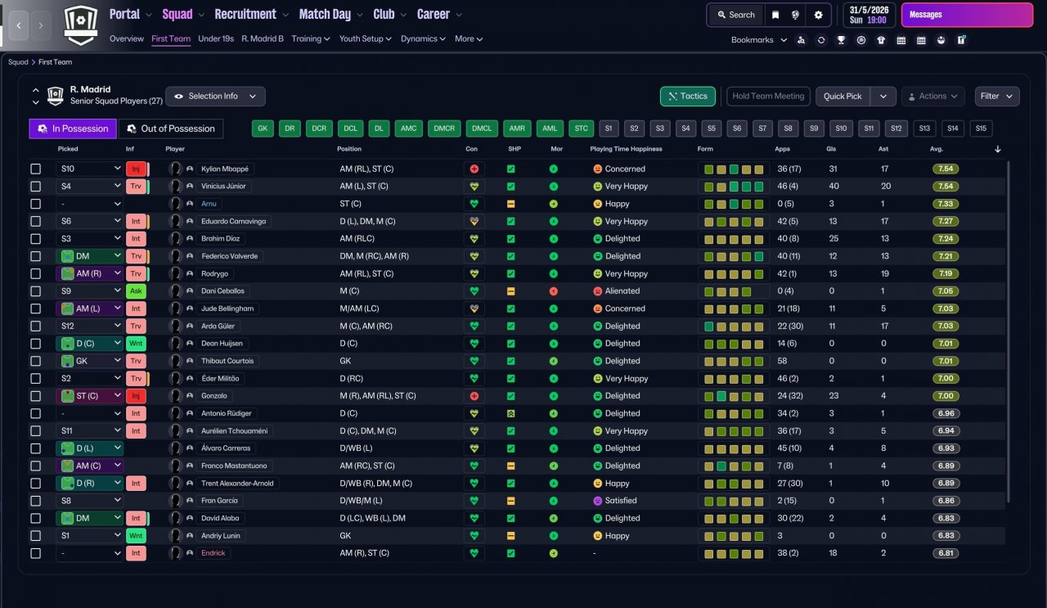Expand the Filter dropdown
This screenshot has width=1047, height=608.
(997, 97)
